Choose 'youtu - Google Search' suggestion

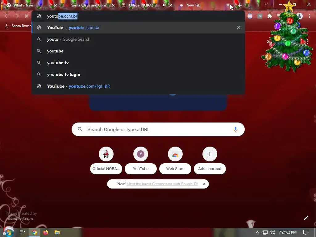point(138,39)
